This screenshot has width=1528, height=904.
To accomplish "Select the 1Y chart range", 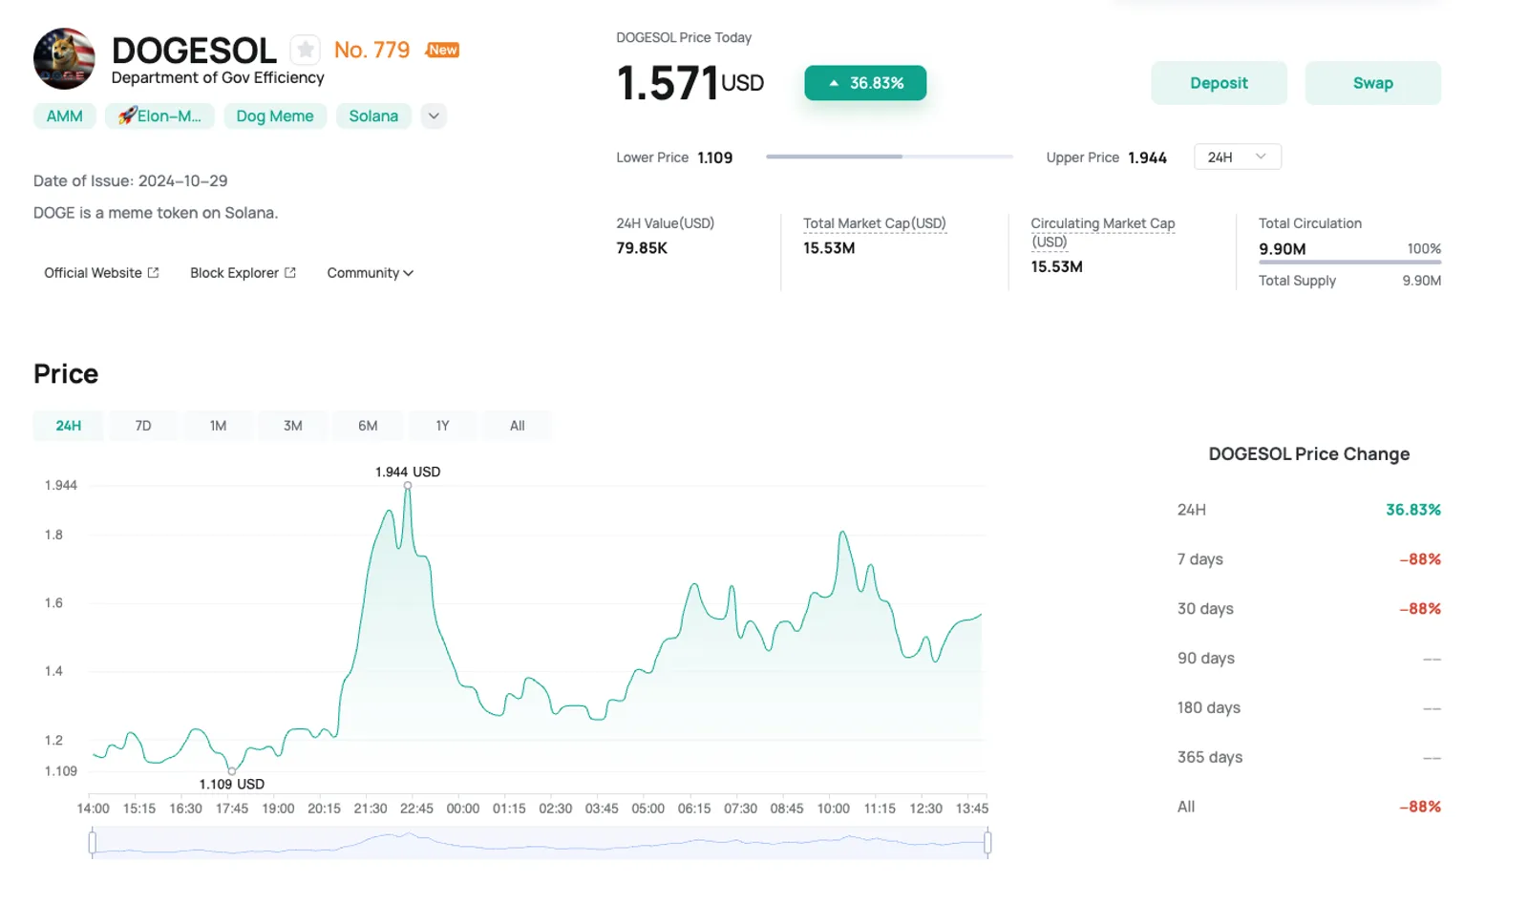I will [442, 426].
